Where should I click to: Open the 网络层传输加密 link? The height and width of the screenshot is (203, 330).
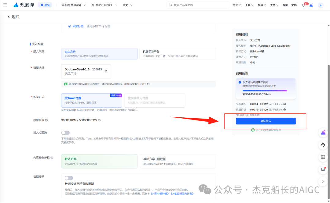272,130
